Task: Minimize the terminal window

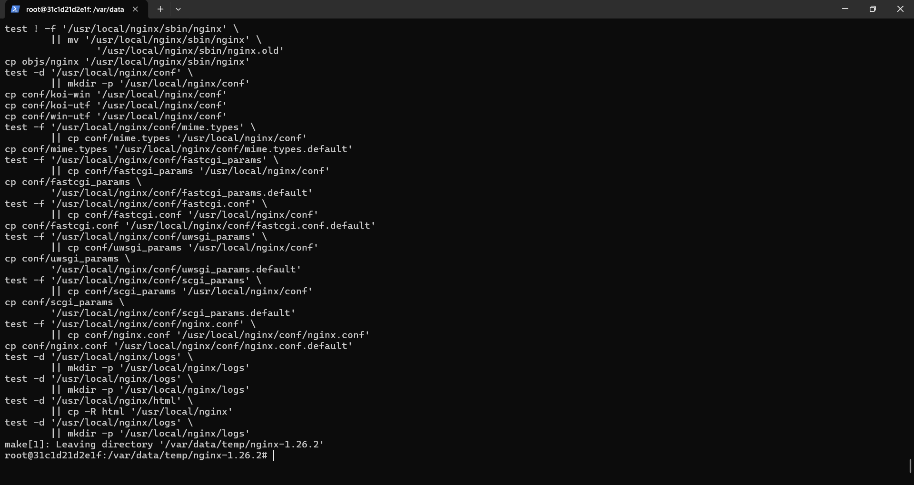Action: [845, 9]
